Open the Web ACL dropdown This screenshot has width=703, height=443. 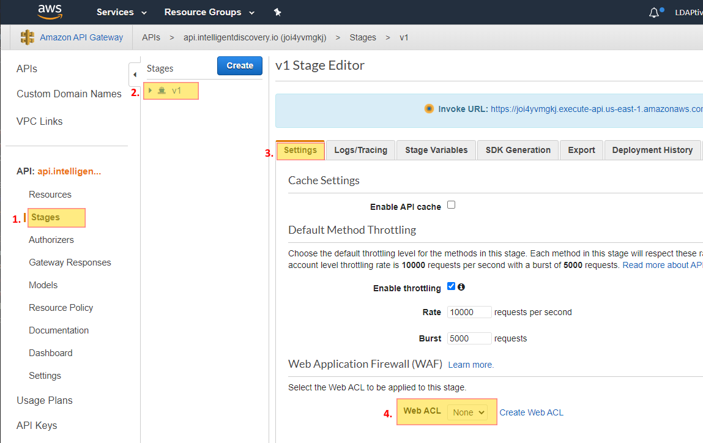point(467,412)
